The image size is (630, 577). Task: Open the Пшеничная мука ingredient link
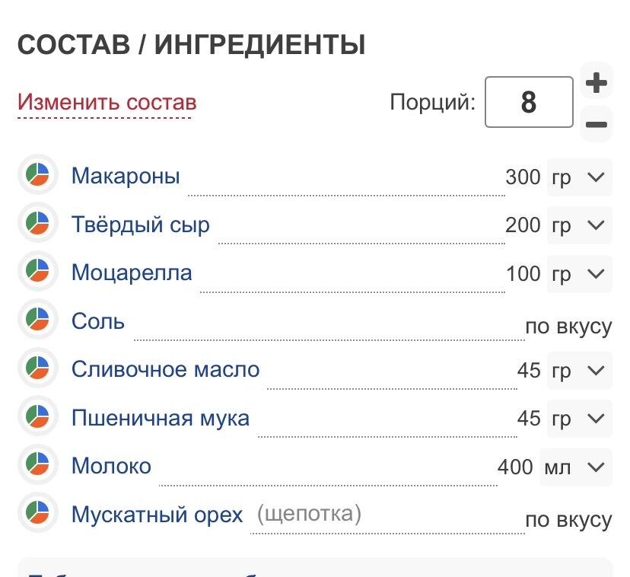161,418
